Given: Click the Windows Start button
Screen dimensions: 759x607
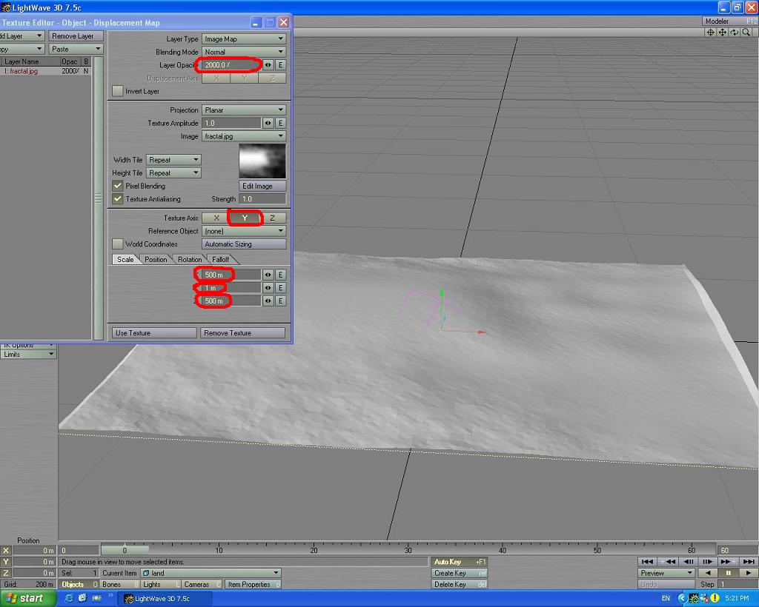Looking at the screenshot, I should point(24,598).
